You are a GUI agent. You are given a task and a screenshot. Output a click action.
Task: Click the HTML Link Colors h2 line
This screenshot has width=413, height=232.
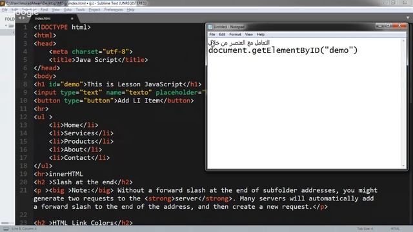[x=83, y=222]
